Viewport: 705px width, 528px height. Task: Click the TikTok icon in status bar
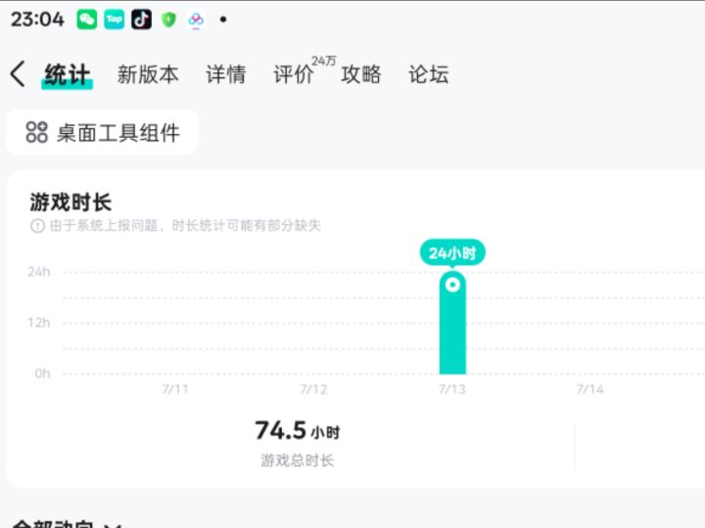tap(141, 20)
